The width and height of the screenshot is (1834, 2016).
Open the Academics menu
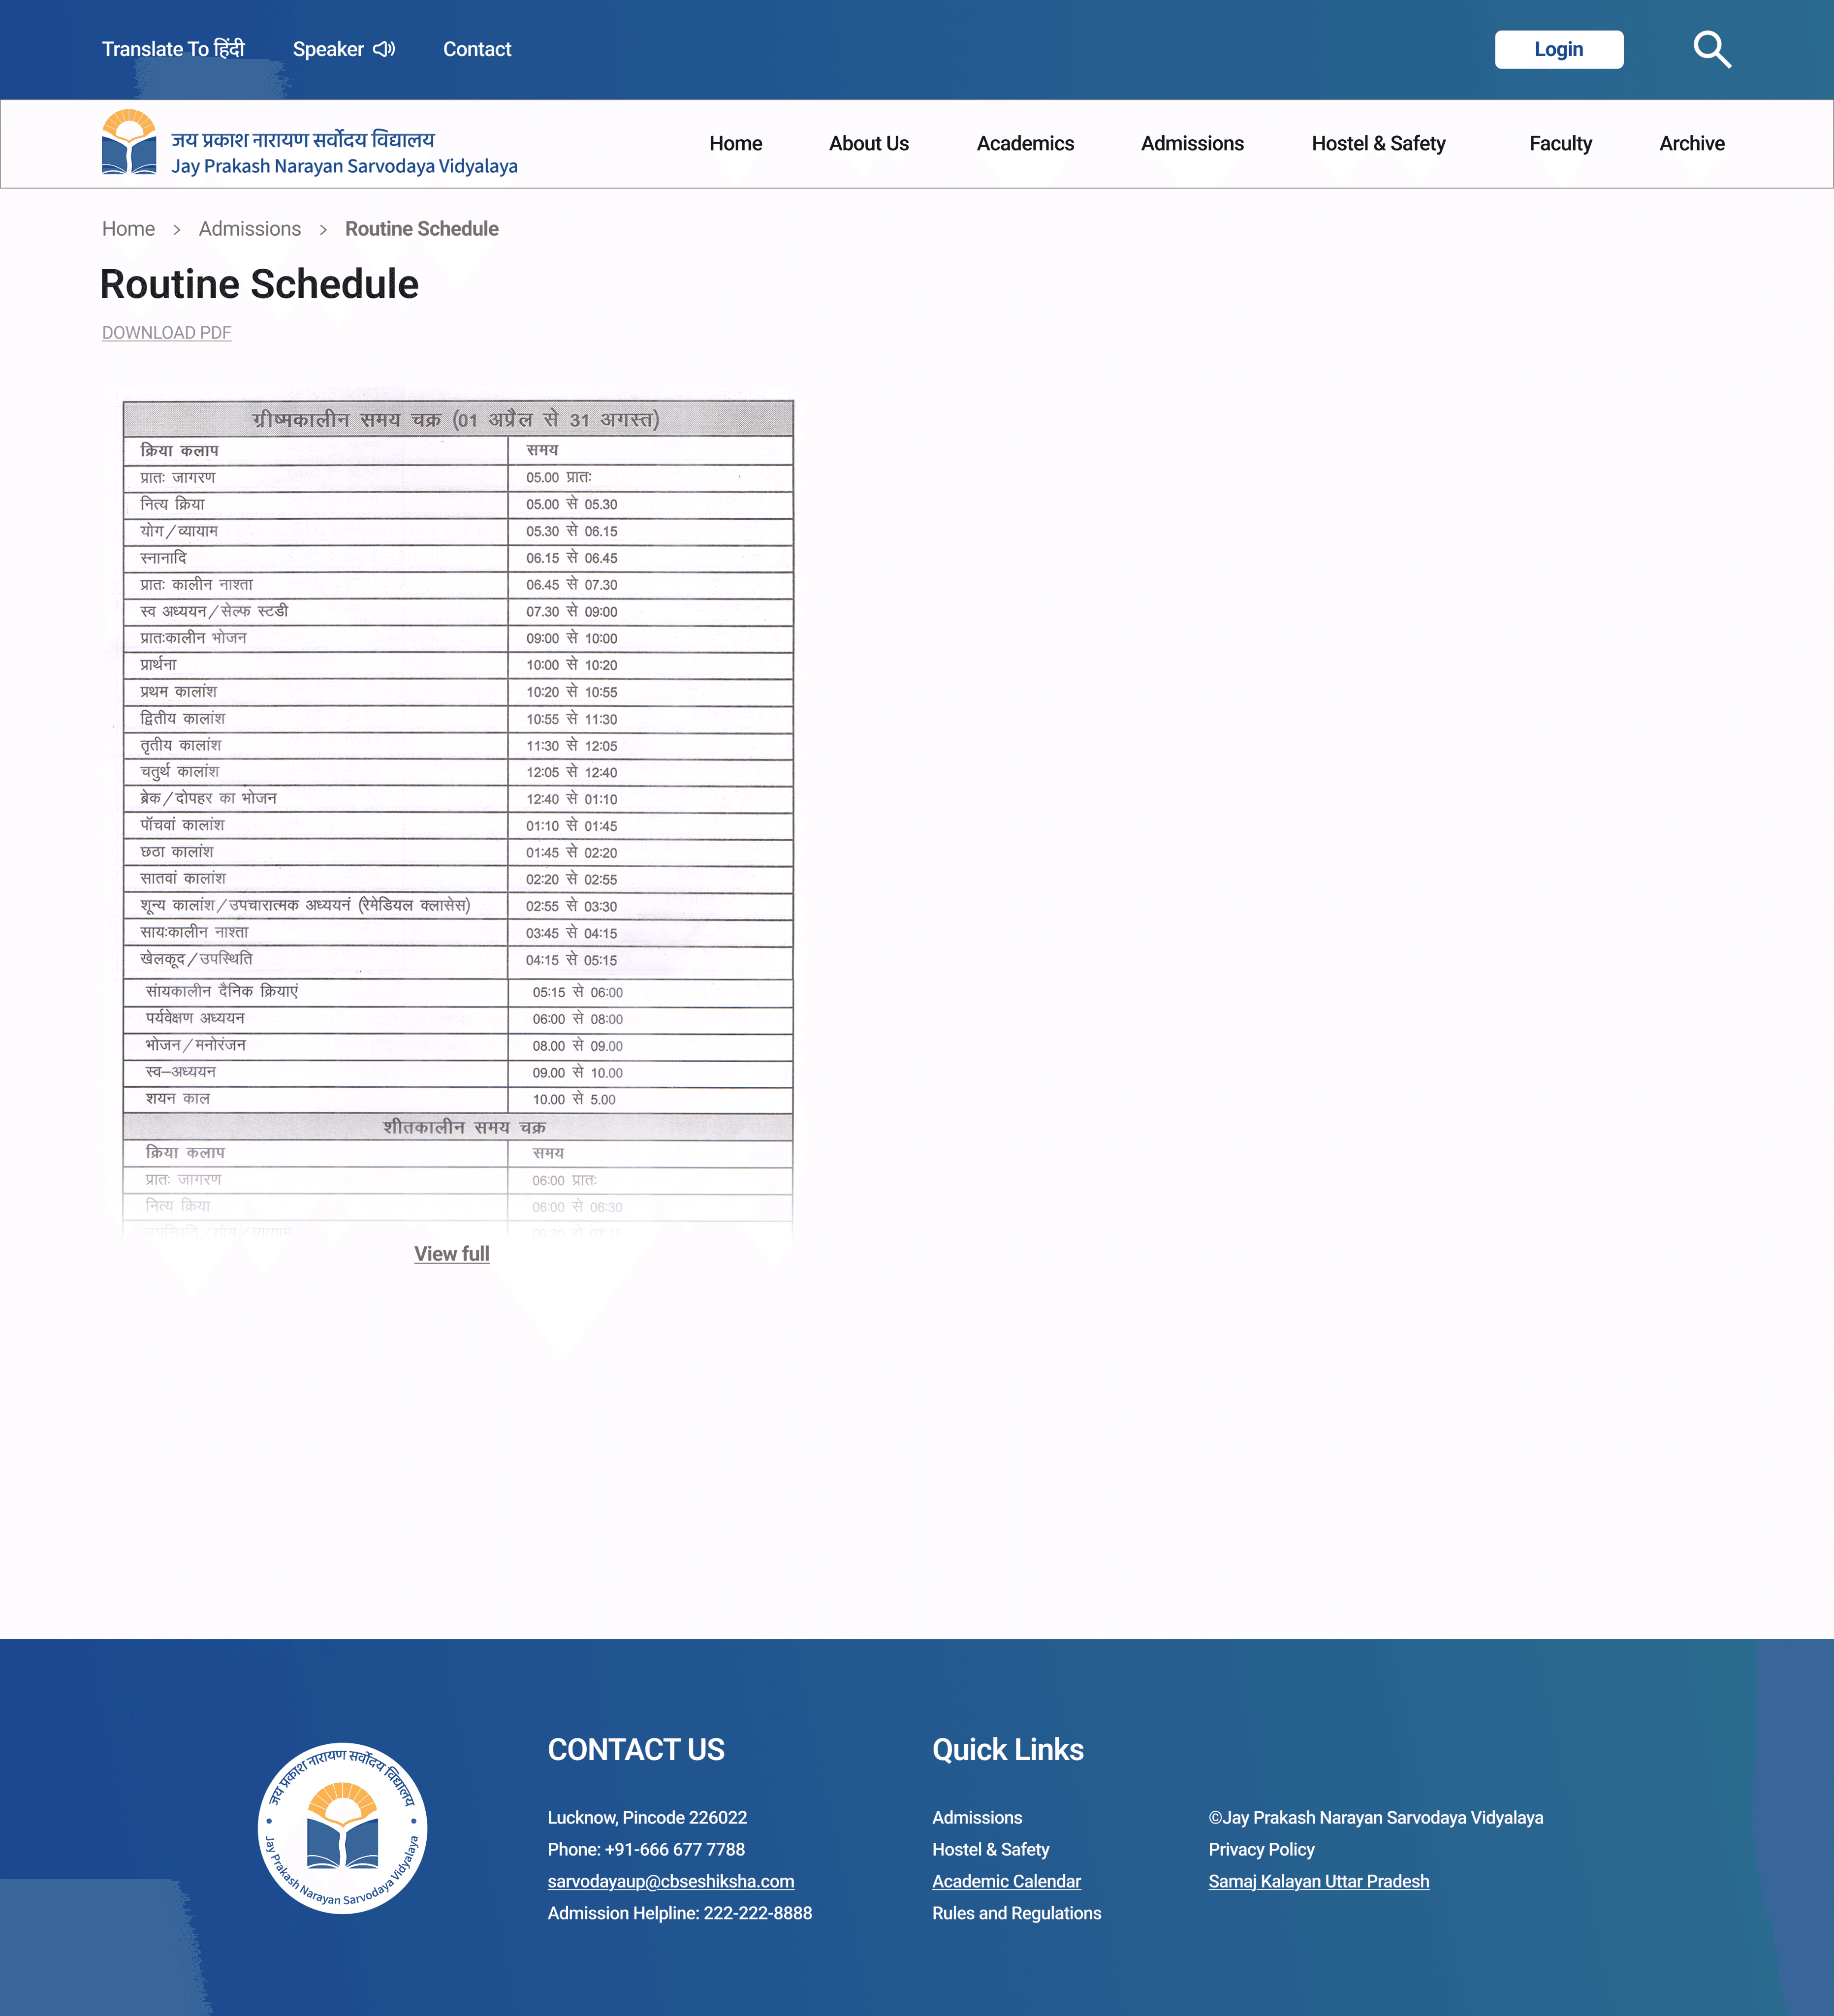(x=1025, y=143)
